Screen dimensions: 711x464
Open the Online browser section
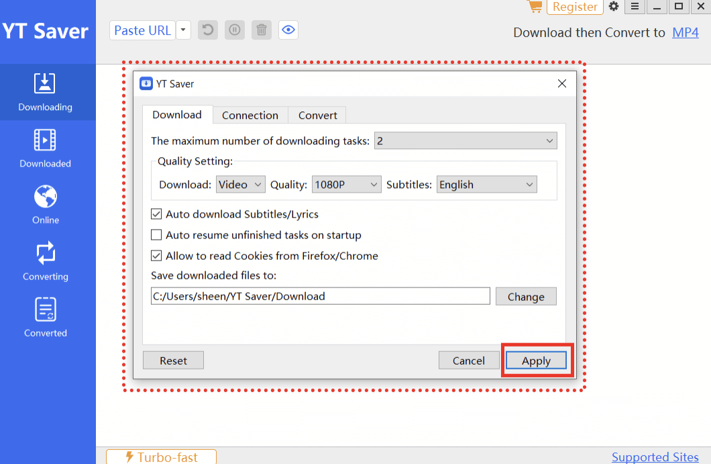46,205
